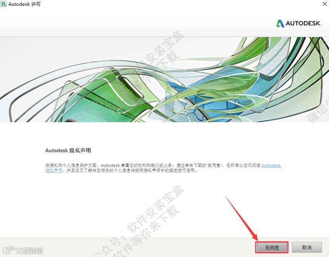
Task: Close the Autodesk 许可 licensing window
Action: 324,4
